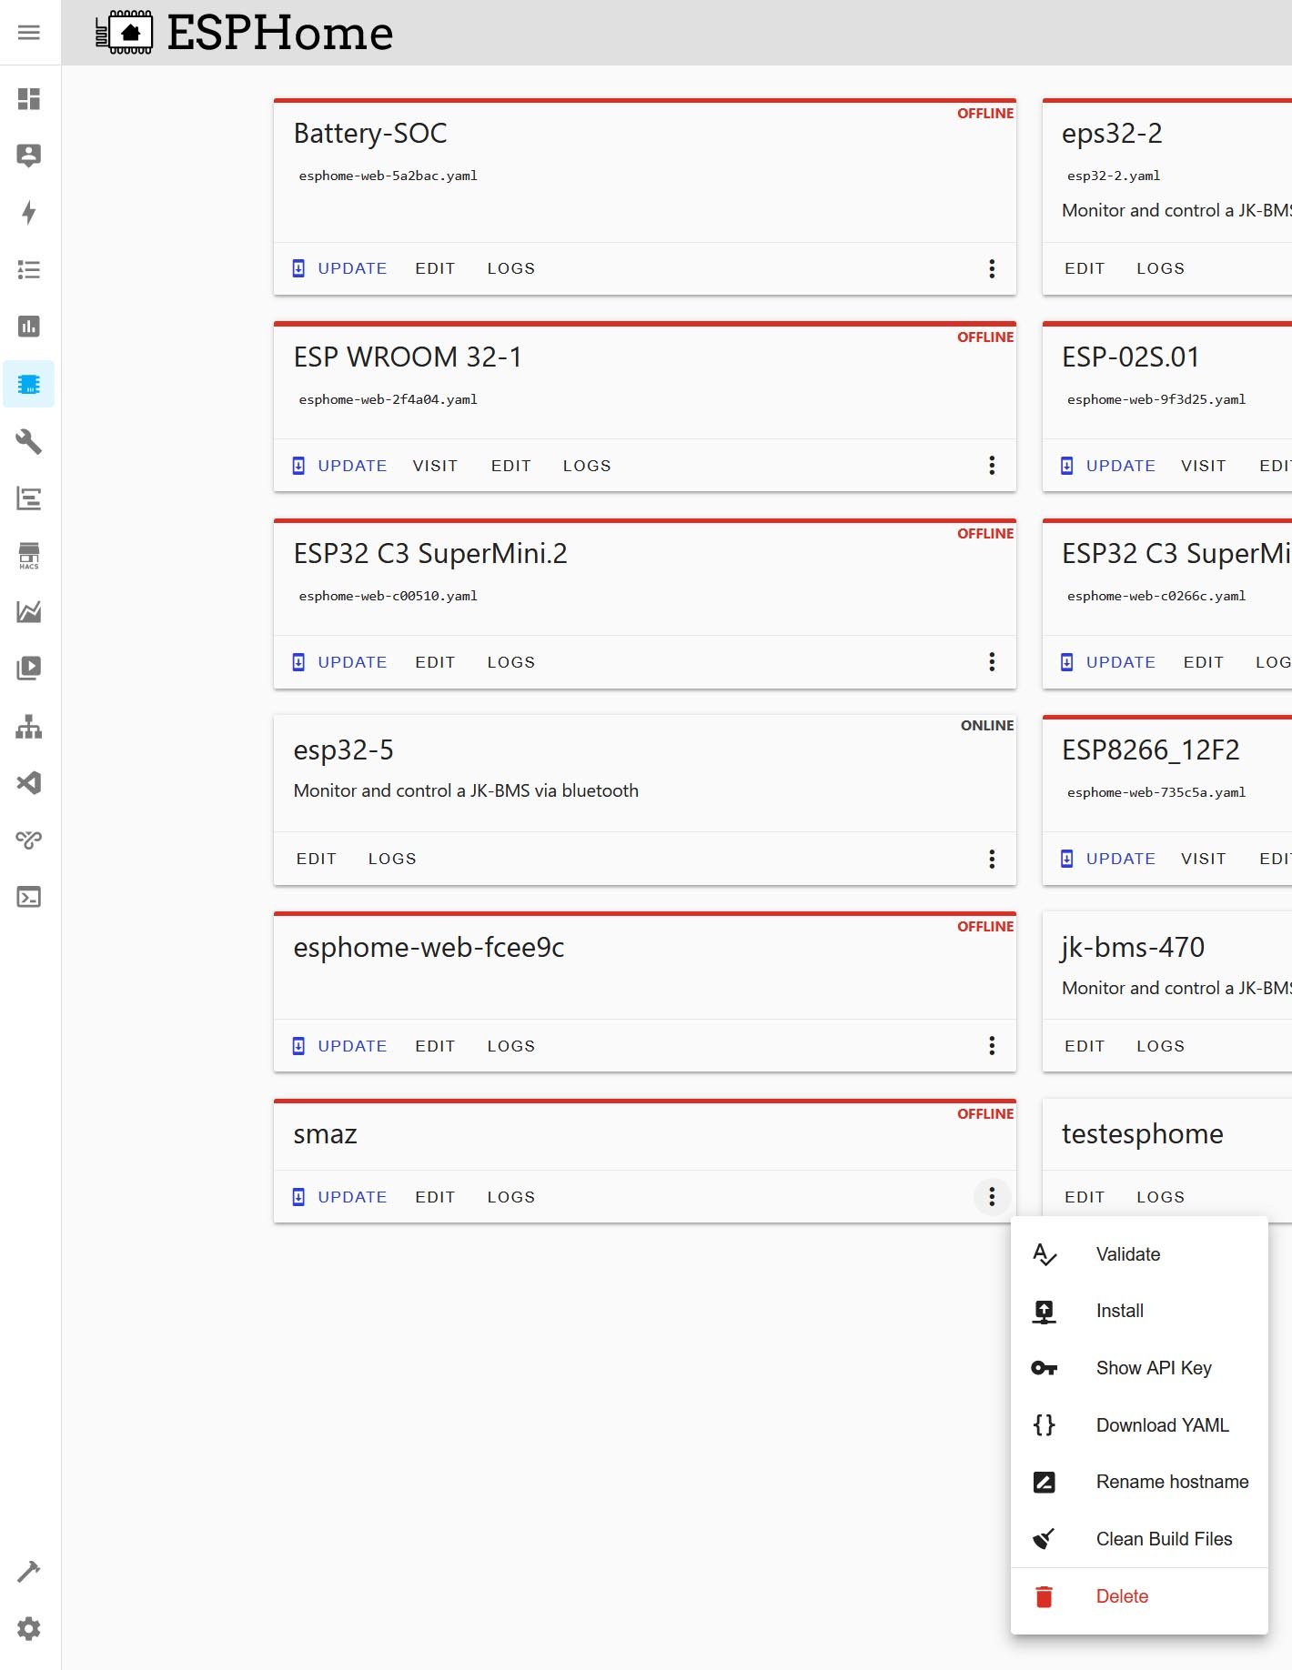Open ESPHome chip icon in sidebar
The width and height of the screenshot is (1292, 1670).
pos(29,384)
